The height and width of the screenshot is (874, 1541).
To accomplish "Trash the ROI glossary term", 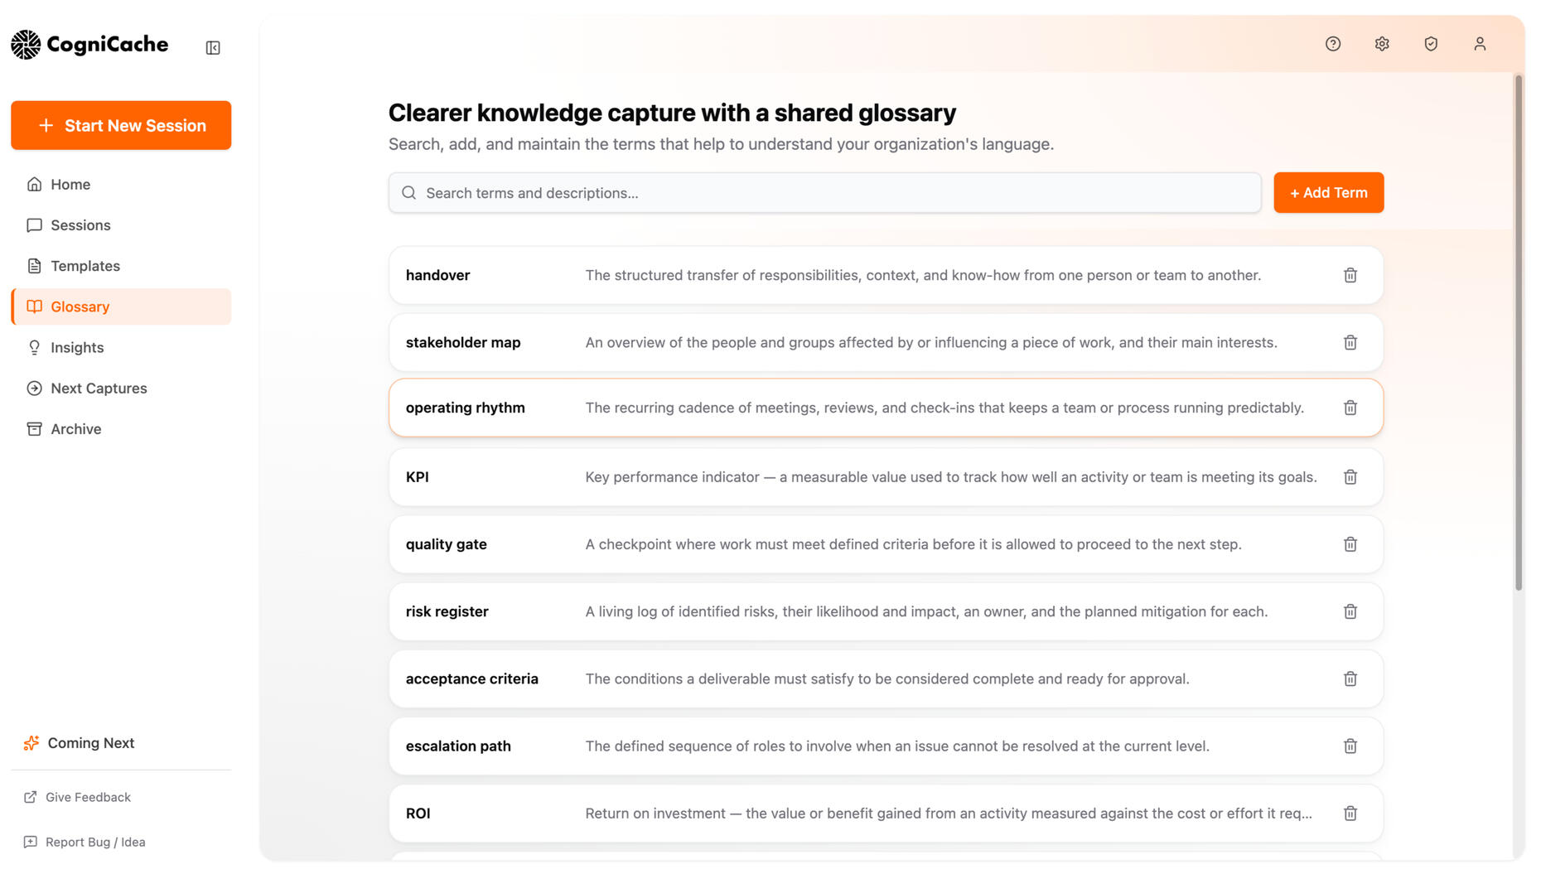I will (x=1350, y=814).
